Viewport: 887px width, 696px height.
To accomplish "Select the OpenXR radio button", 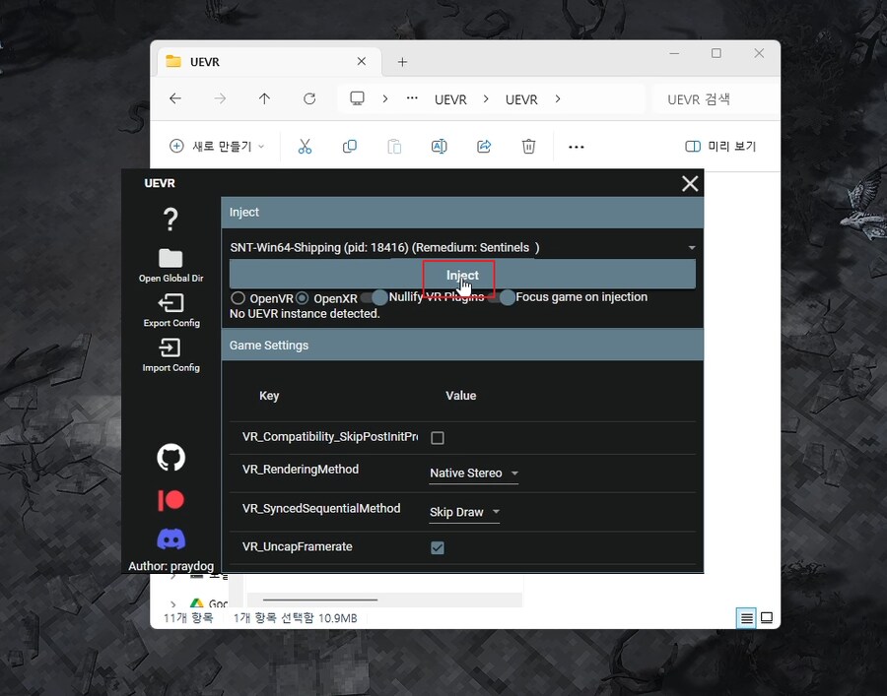I will [x=303, y=297].
